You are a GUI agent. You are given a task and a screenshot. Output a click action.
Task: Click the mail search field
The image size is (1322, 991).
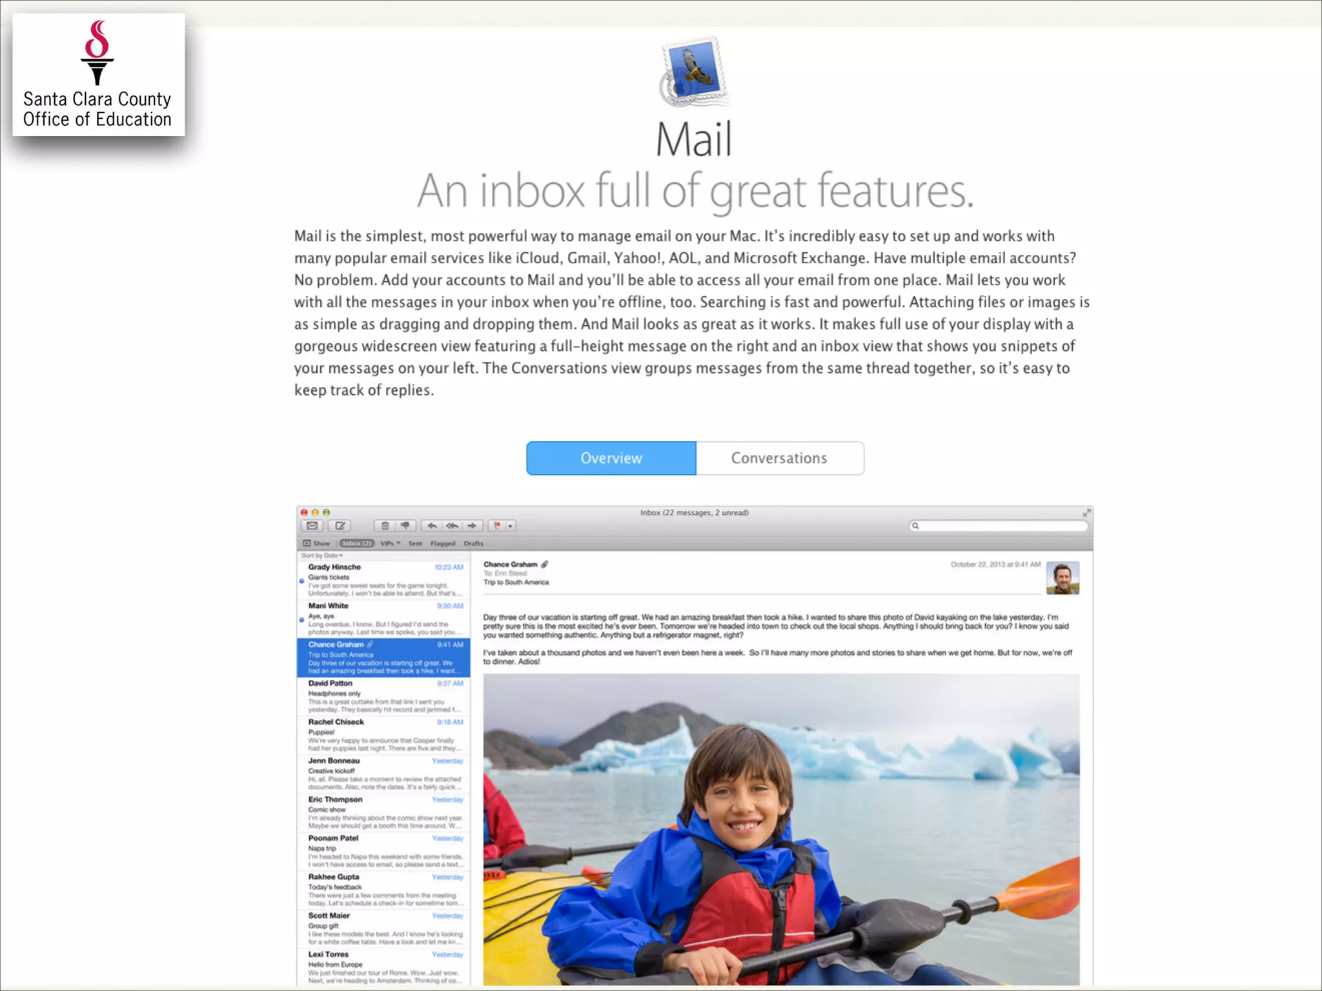click(x=998, y=526)
